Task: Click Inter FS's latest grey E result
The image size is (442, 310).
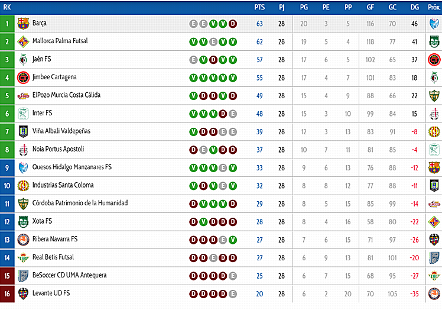Action: (x=233, y=114)
